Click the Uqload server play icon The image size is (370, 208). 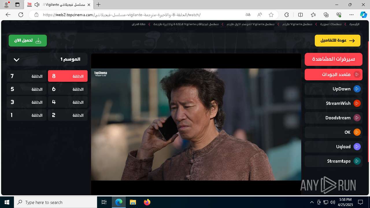[x=357, y=147]
